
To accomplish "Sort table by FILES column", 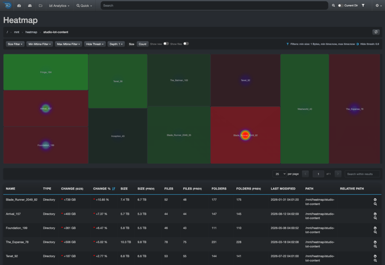I will pyautogui.click(x=169, y=189).
